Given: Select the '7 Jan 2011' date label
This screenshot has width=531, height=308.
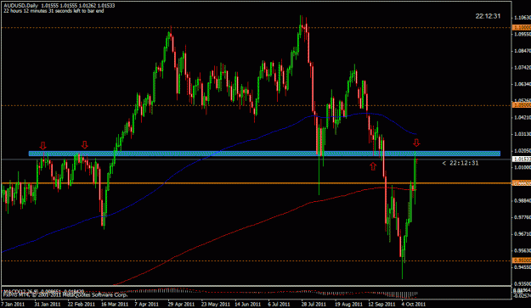Looking at the screenshot, I should [x=13, y=304].
